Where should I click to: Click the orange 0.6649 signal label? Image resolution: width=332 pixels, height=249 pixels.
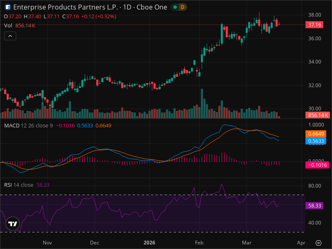click(x=316, y=134)
